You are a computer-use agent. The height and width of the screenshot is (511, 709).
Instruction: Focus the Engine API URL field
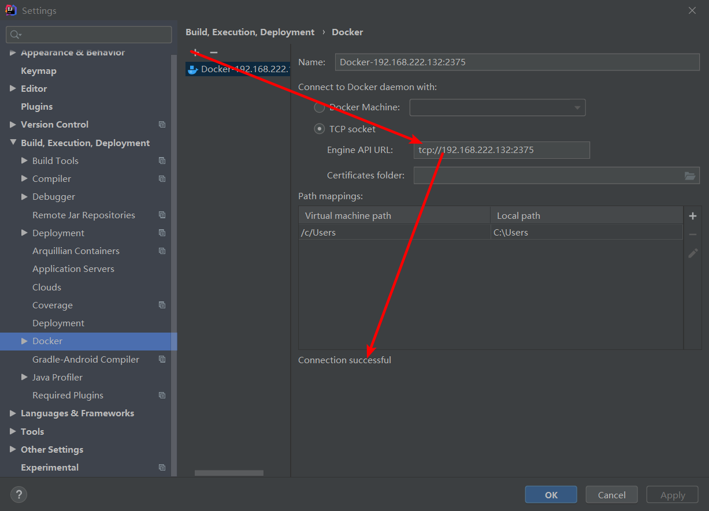pyautogui.click(x=502, y=150)
